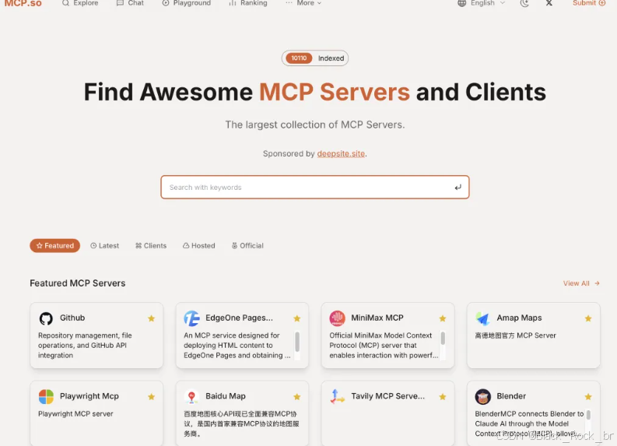
Task: Click the star on the Github card
Action: click(151, 318)
